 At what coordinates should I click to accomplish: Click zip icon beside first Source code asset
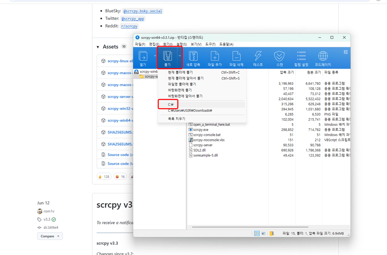[103, 155]
